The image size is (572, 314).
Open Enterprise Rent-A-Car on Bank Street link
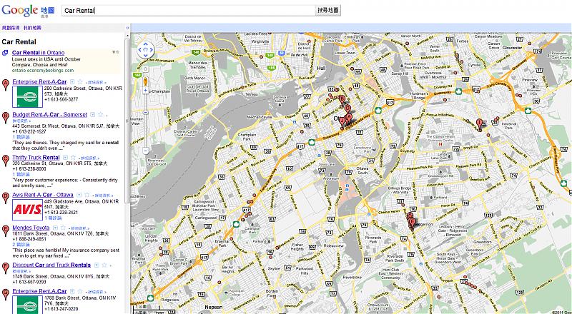39,291
